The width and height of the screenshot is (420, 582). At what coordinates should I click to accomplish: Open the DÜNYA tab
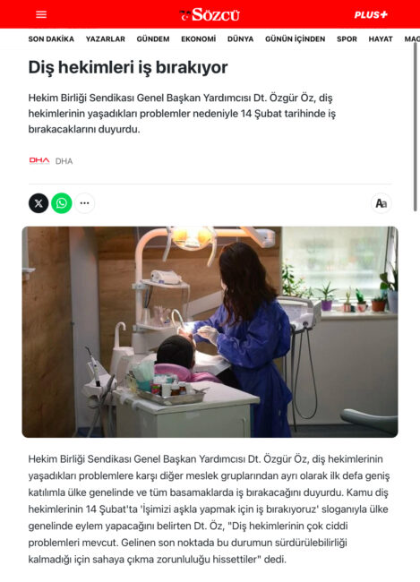click(x=240, y=39)
